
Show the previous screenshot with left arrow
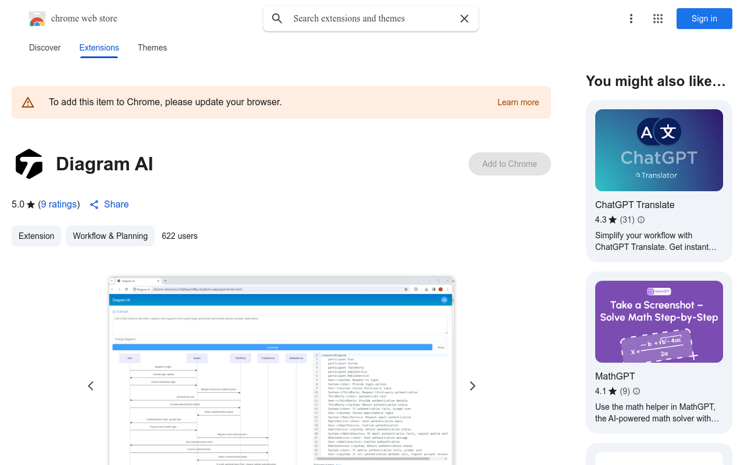click(x=91, y=386)
